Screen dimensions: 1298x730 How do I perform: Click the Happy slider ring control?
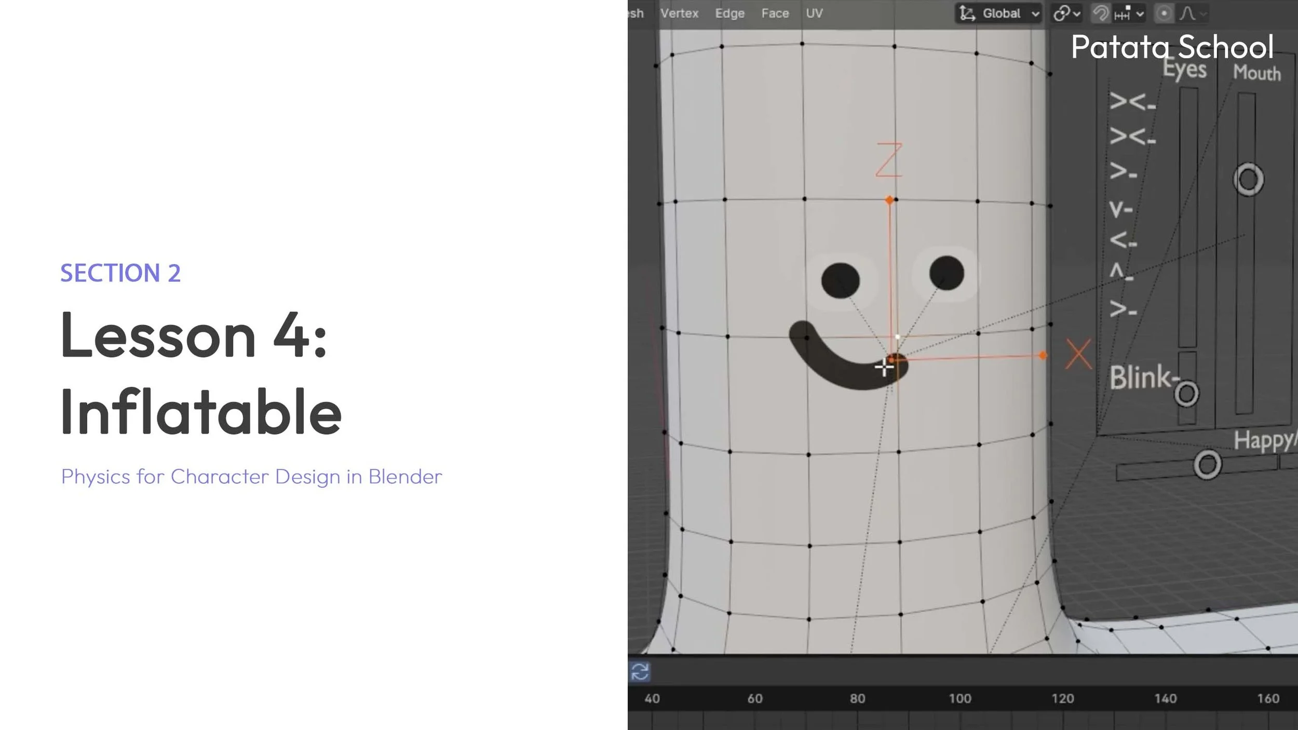point(1207,464)
